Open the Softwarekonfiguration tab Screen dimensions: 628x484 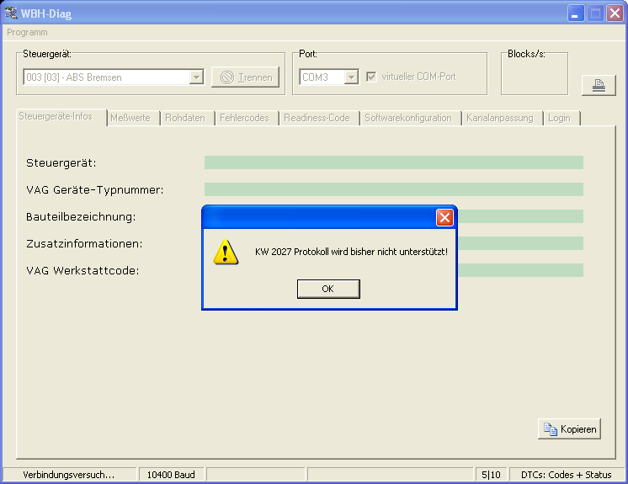[x=408, y=118]
